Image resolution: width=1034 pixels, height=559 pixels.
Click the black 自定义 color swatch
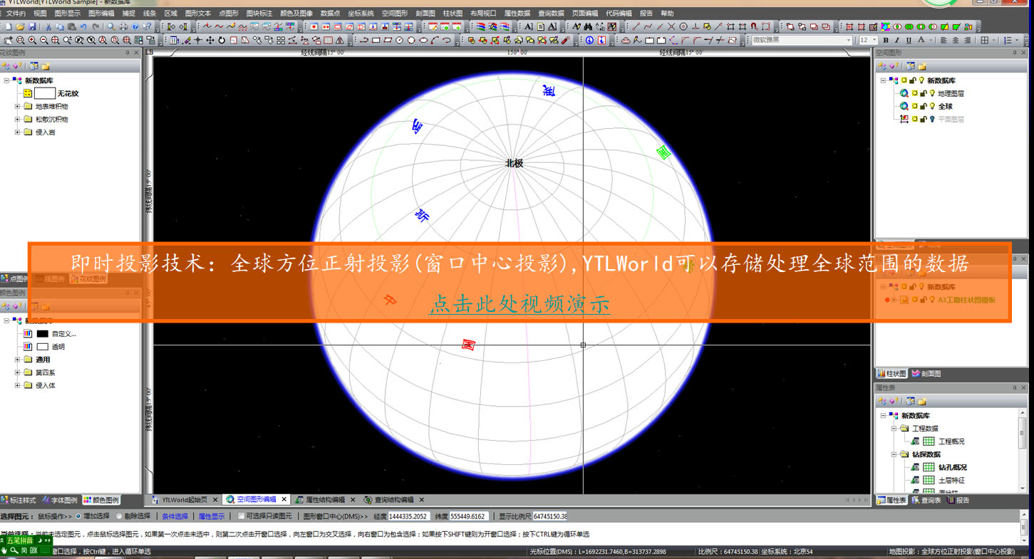[43, 334]
